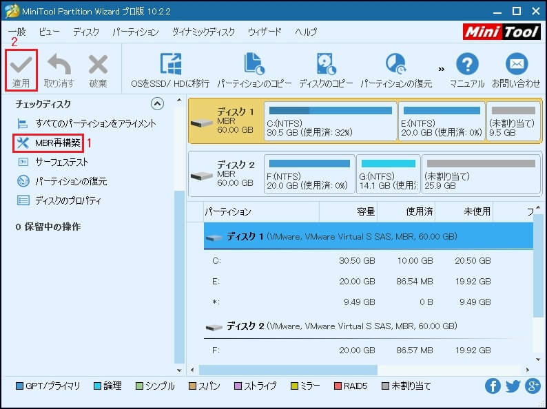Sort by 使用済 column header
This screenshot has width=547, height=409.
(x=406, y=211)
